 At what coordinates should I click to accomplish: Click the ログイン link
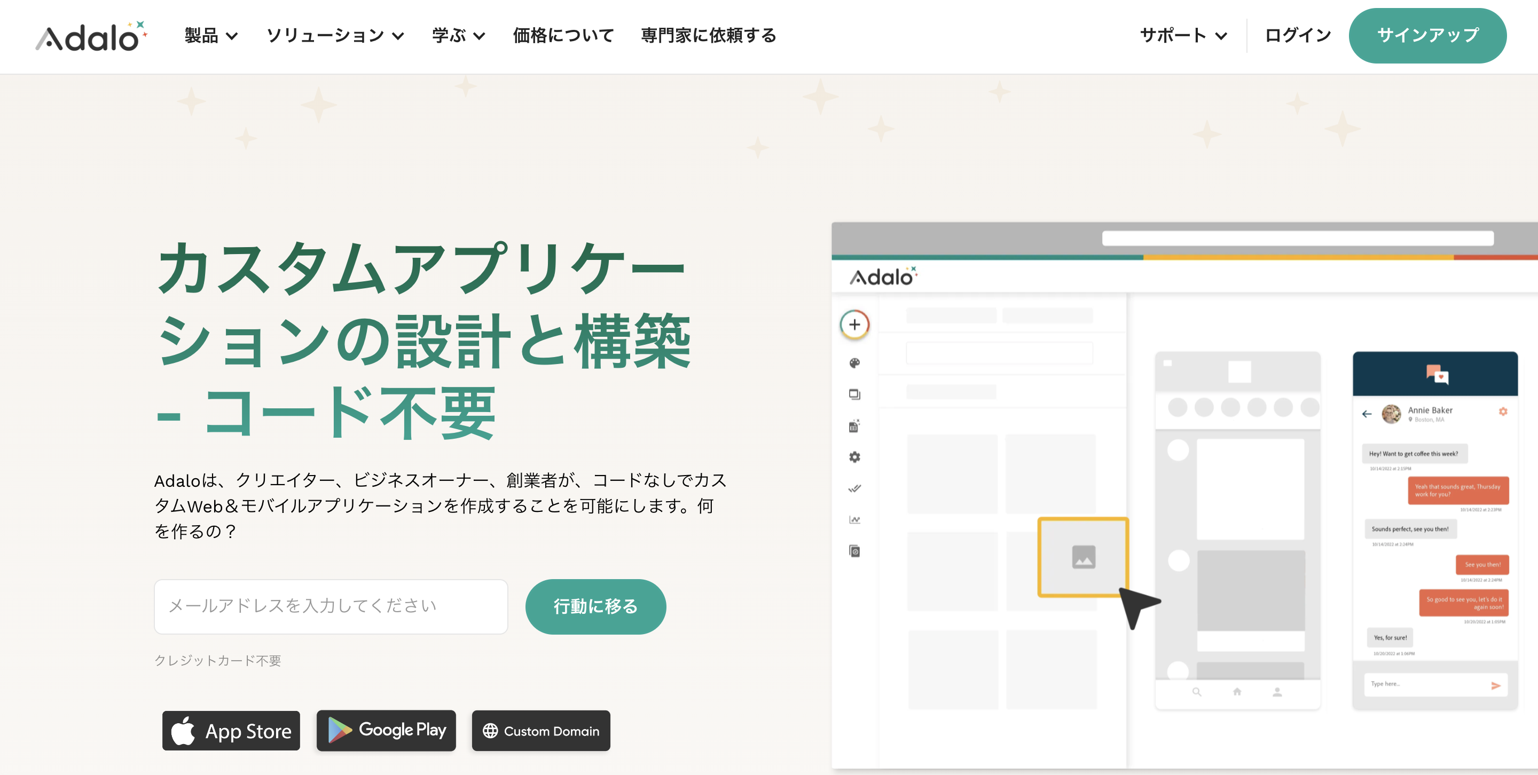pos(1298,36)
